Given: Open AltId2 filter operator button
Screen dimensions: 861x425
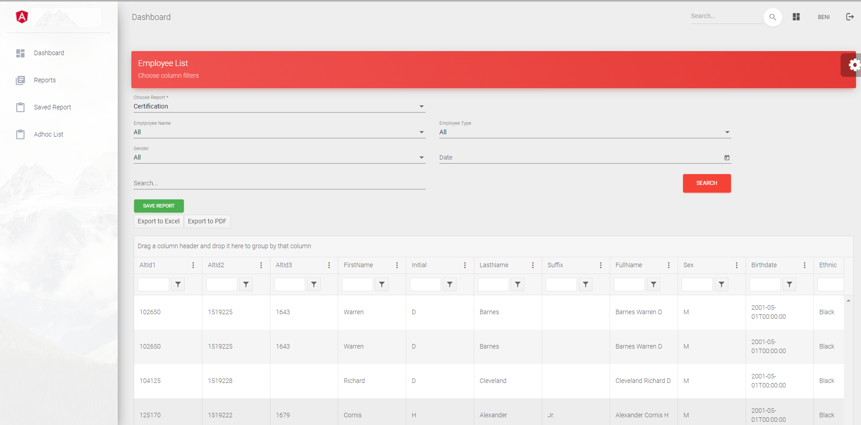Looking at the screenshot, I should [246, 284].
